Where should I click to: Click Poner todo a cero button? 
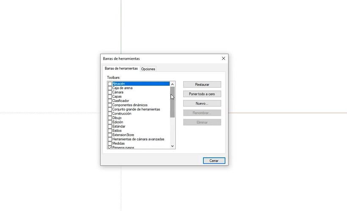click(x=202, y=94)
